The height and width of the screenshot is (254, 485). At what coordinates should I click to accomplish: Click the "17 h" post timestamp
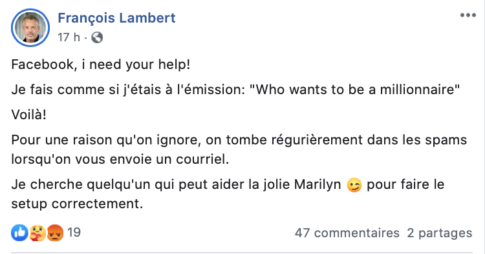coord(69,37)
